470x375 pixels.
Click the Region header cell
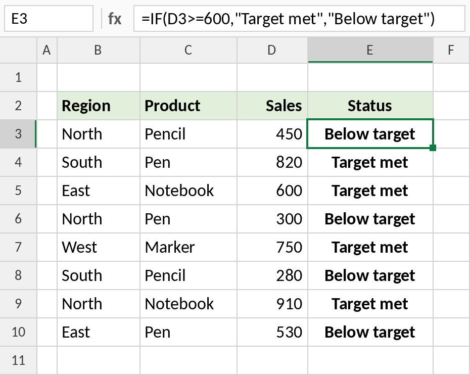click(x=99, y=106)
